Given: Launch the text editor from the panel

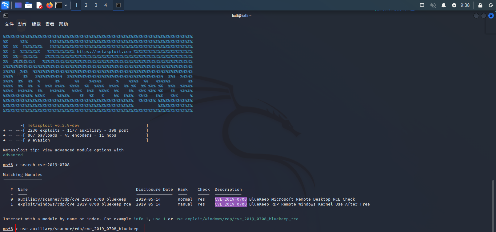Looking at the screenshot, I should pos(39,5).
